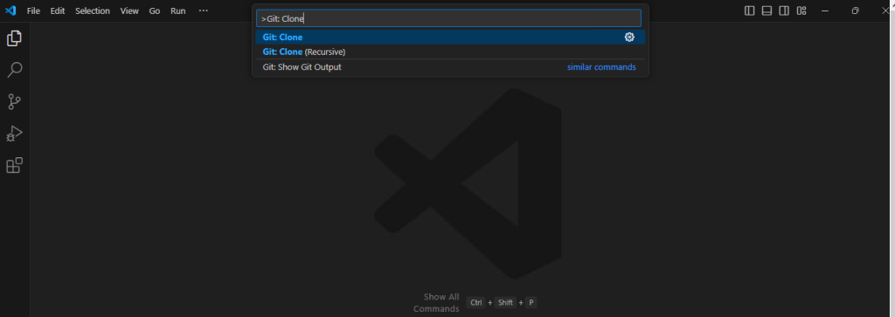
Task: Open the File menu
Action: coord(34,10)
